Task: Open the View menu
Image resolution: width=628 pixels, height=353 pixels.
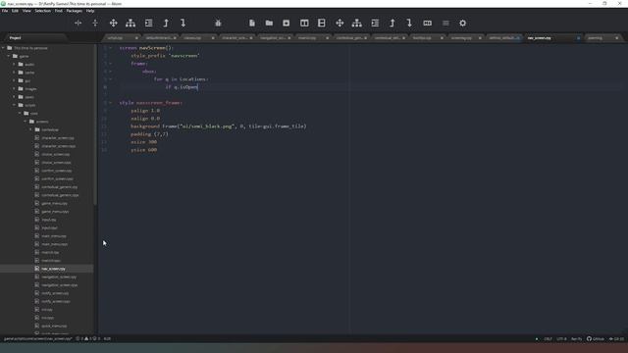Action: coord(26,11)
